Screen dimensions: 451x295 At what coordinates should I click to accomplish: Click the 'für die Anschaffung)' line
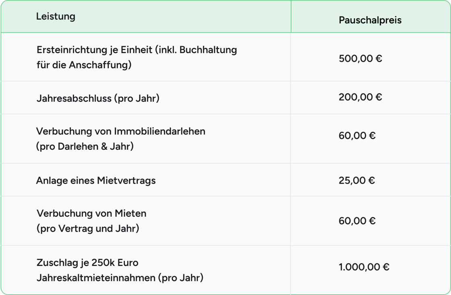pyautogui.click(x=84, y=65)
